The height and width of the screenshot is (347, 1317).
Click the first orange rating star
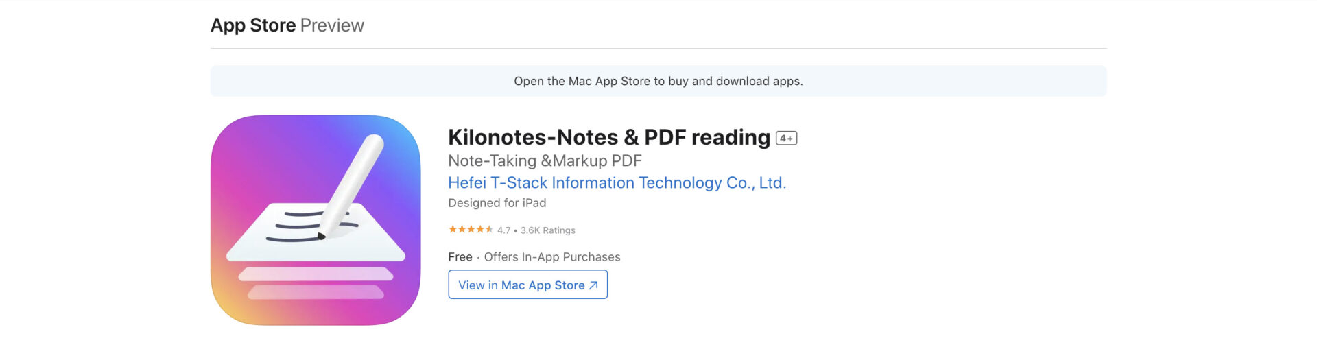(452, 230)
